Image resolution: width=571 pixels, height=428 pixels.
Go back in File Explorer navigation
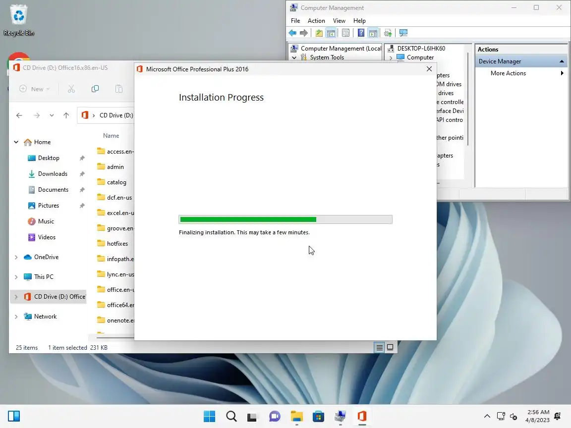coord(19,115)
